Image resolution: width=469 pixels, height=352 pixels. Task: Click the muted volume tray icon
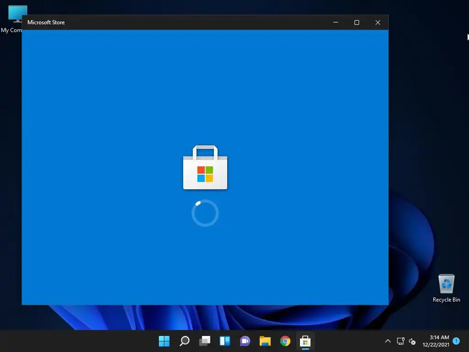[x=412, y=341]
